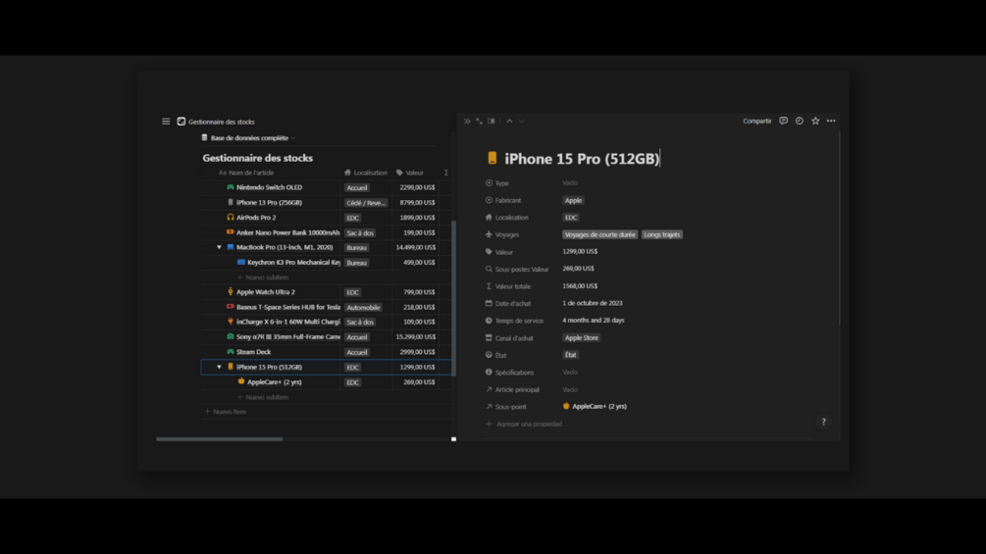Click the Valeur totale property label
Viewport: 986px width, 554px height.
[512, 286]
